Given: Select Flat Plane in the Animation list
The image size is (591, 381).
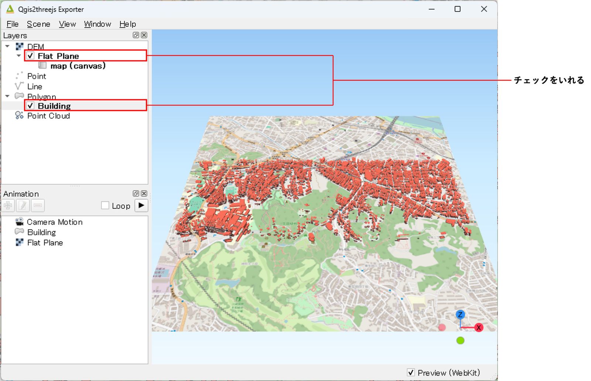Looking at the screenshot, I should pos(45,242).
